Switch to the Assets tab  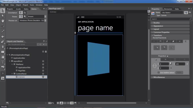coord(18,9)
